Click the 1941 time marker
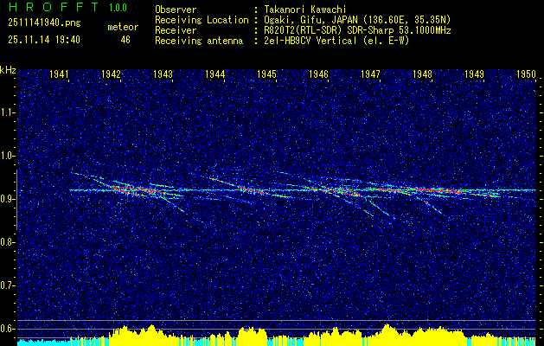The width and height of the screenshot is (544, 346). click(x=59, y=74)
